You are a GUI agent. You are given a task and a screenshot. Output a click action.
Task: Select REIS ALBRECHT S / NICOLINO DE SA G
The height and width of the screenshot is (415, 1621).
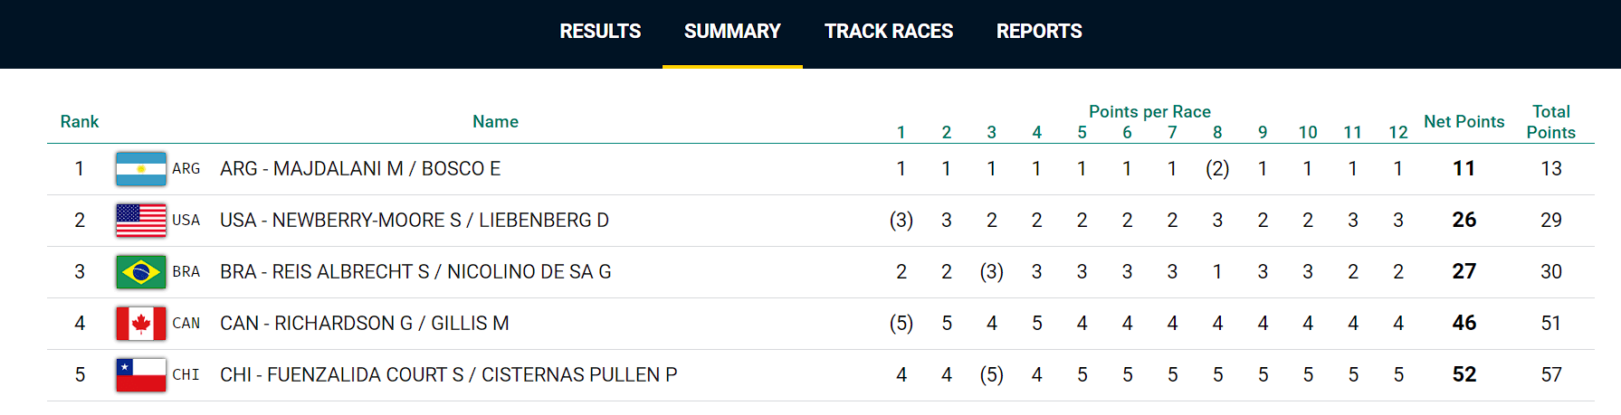click(x=415, y=272)
